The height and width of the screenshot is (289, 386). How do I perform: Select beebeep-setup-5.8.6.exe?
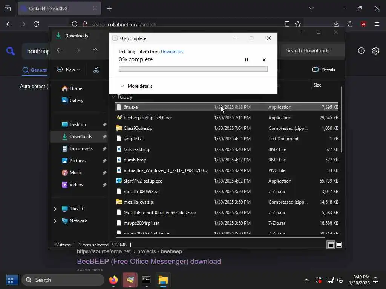click(226, 118)
